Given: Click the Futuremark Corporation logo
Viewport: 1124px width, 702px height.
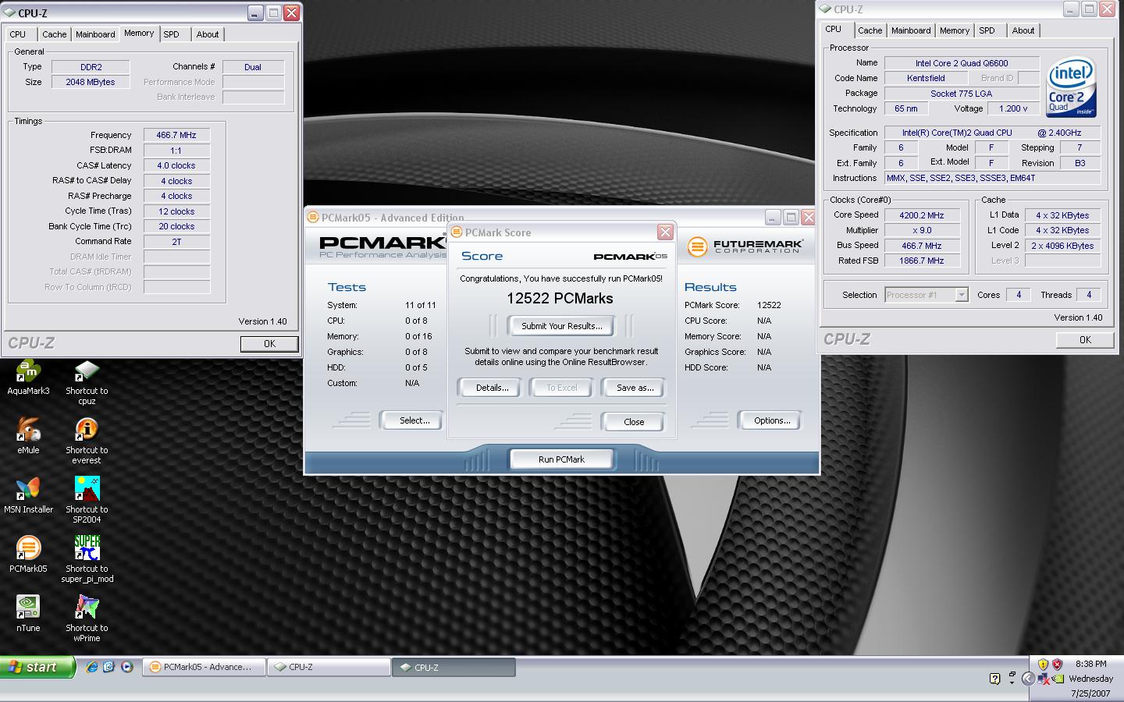Looking at the screenshot, I should point(745,246).
